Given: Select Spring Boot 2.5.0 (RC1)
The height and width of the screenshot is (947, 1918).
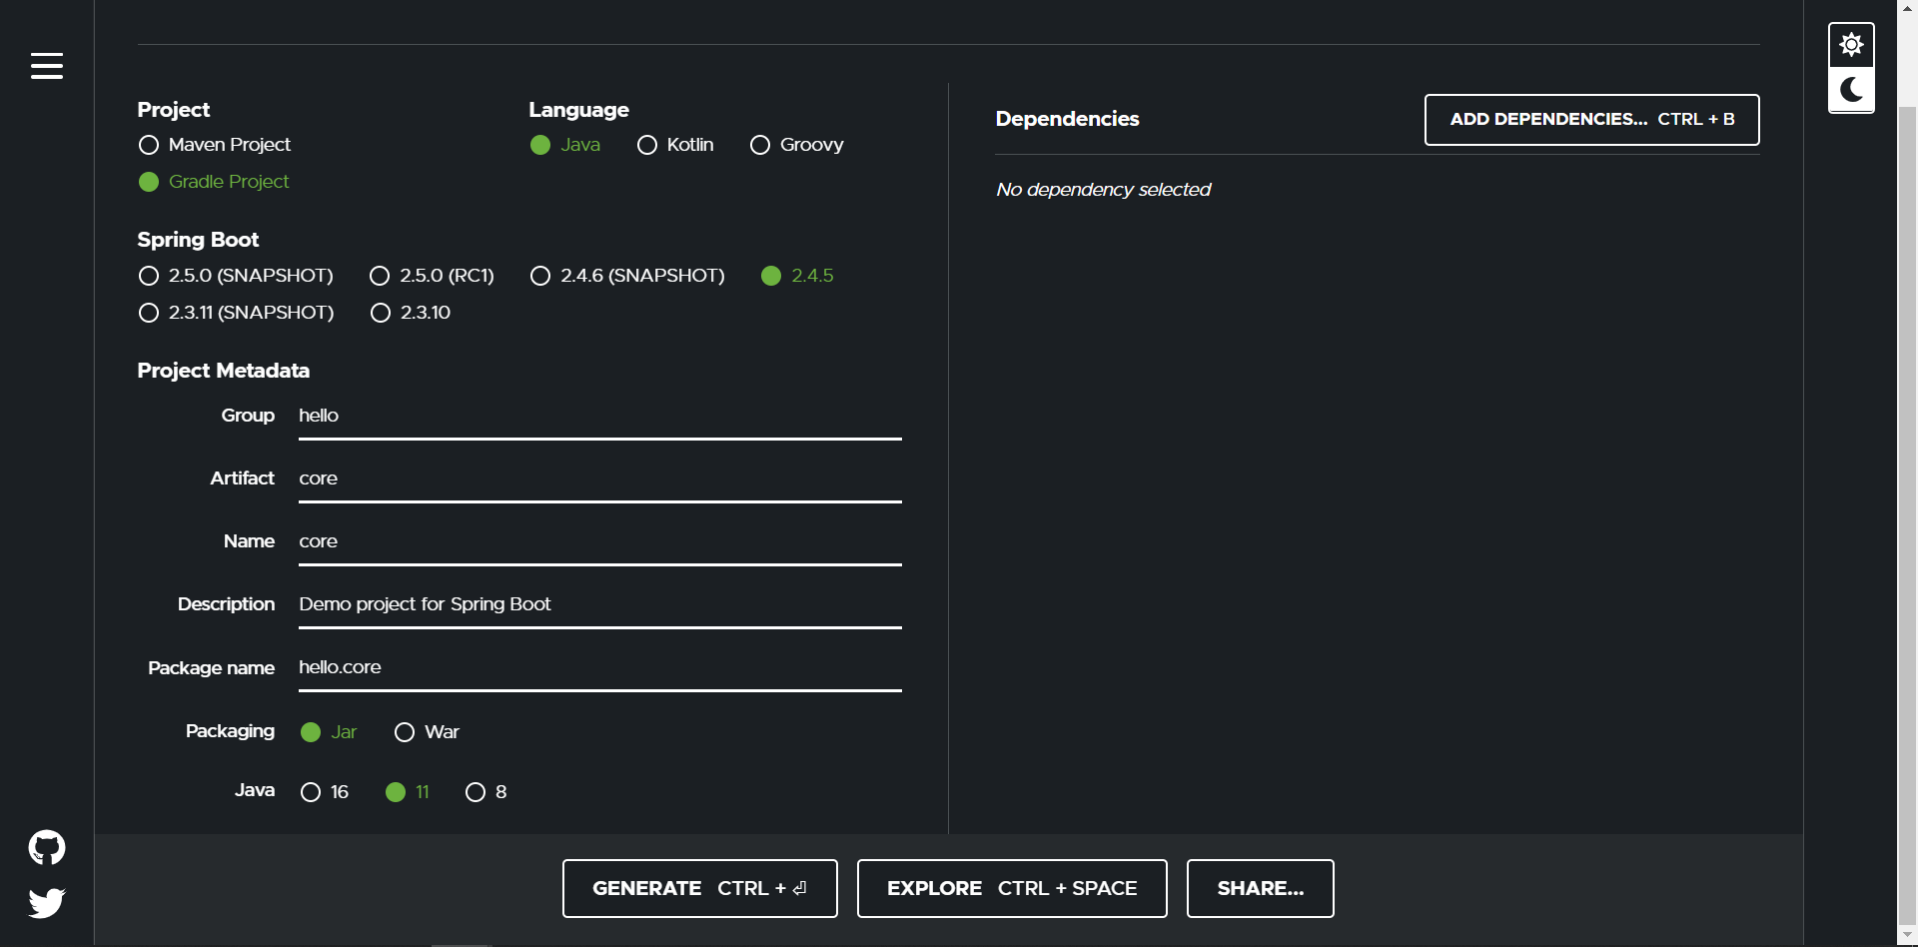Looking at the screenshot, I should click(432, 276).
